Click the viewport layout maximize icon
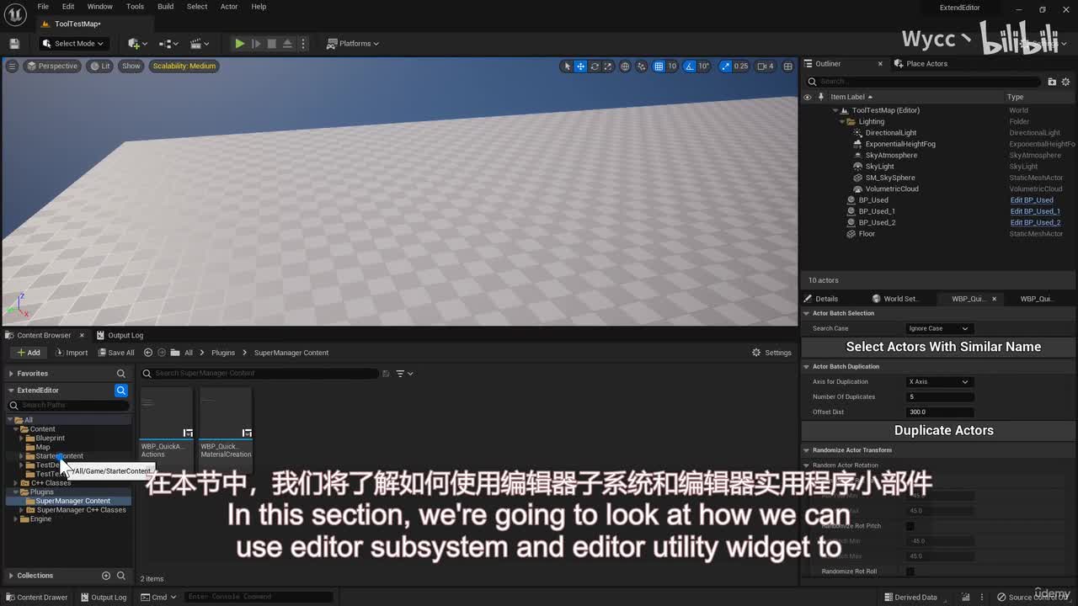This screenshot has width=1078, height=606. (788, 66)
